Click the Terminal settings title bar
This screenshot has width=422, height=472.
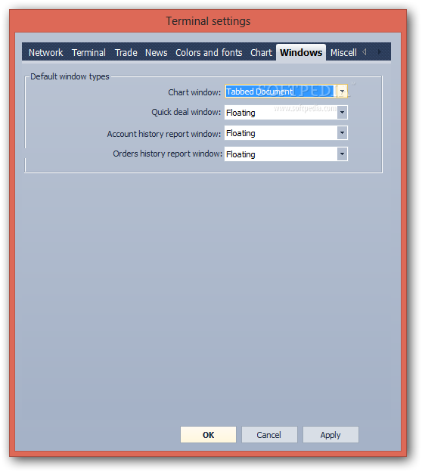(208, 21)
